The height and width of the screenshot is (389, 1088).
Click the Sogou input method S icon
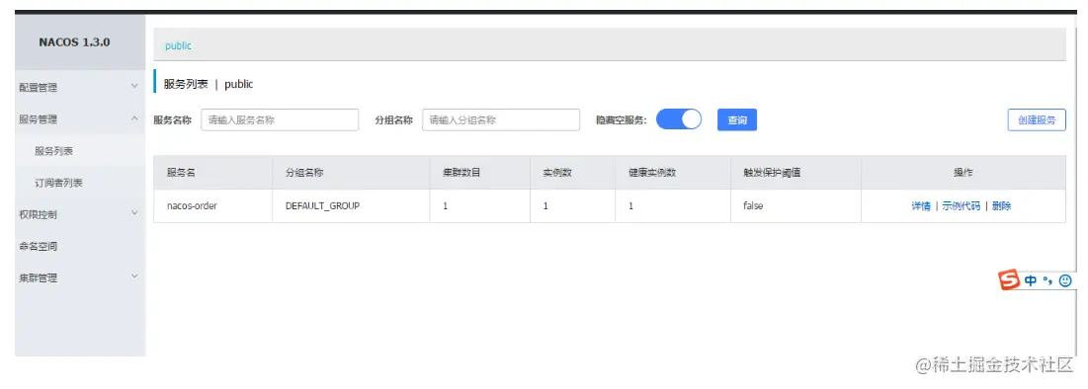[1010, 280]
